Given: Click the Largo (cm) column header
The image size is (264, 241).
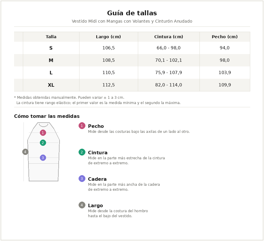Looking at the screenshot, I should coord(109,37).
